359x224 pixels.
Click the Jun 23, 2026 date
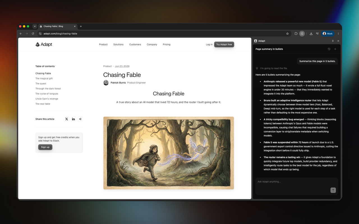[x=122, y=66]
